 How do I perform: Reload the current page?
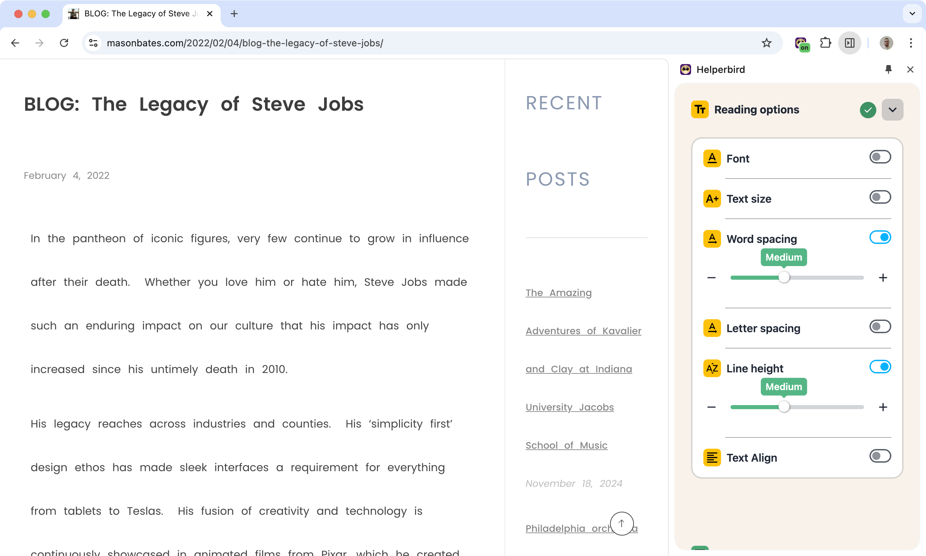click(64, 43)
